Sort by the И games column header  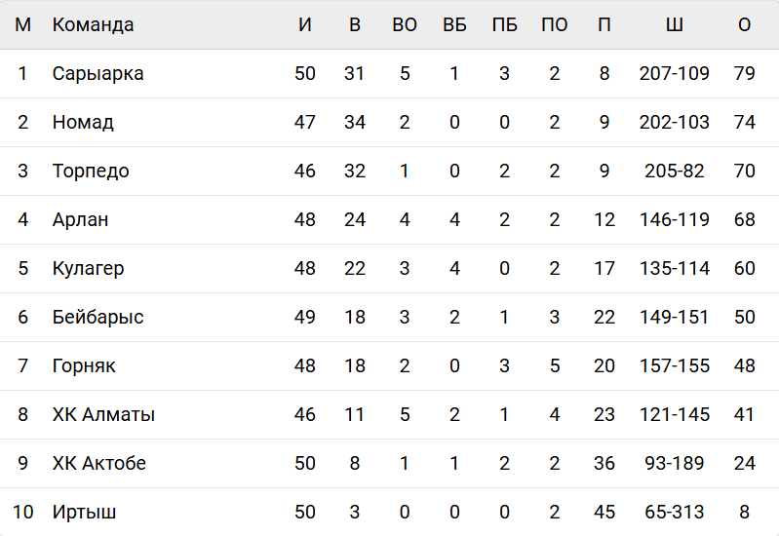[305, 24]
